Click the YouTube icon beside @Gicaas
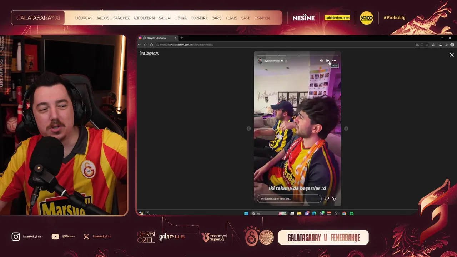Viewport: 457px width, 257px height. [55, 236]
